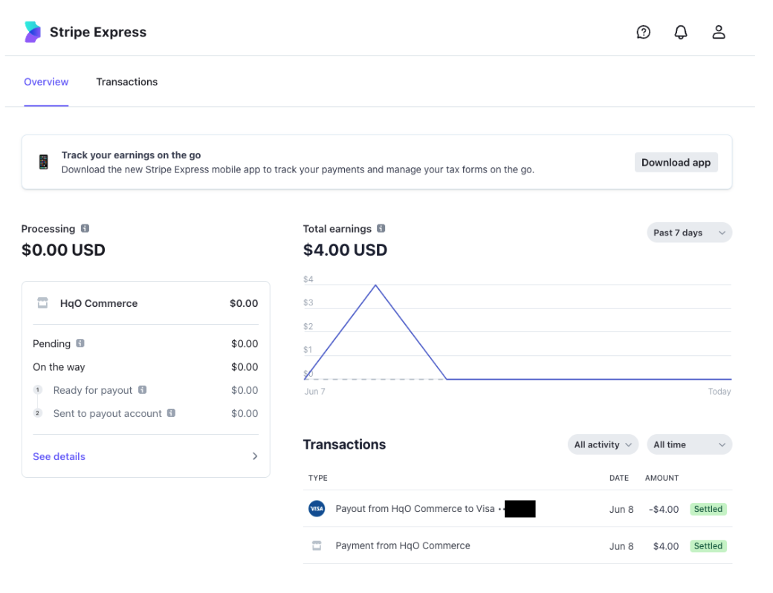773x593 pixels.
Task: Open the All activity filter dropdown
Action: click(x=602, y=444)
